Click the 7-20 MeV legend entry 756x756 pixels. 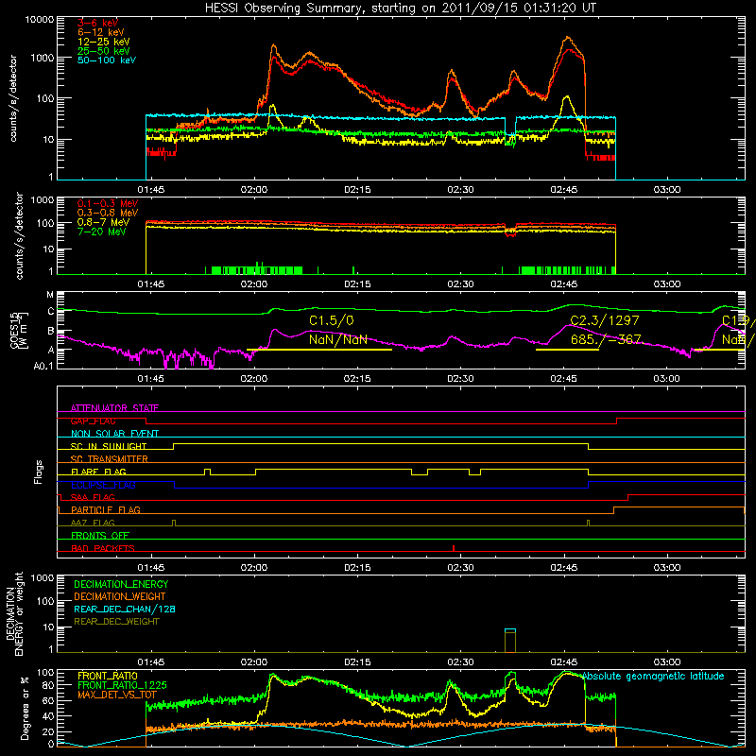(x=101, y=232)
